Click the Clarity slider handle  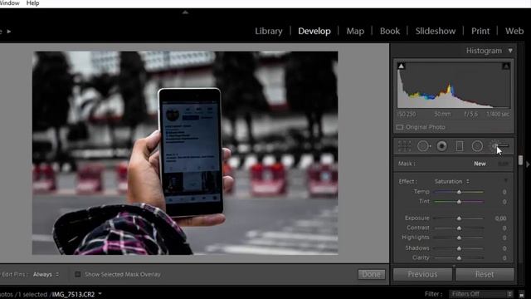click(x=459, y=258)
